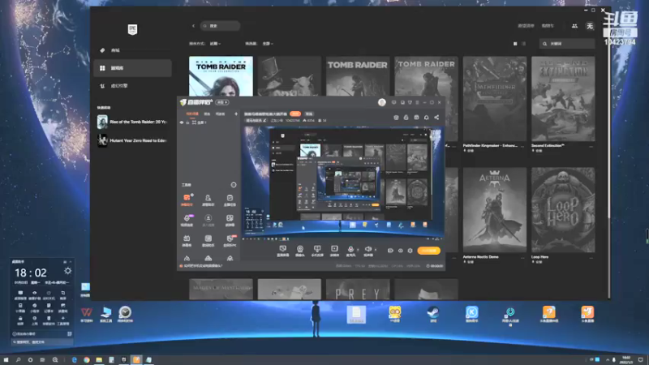Viewport: 649px width, 365px height.
Task: Click the weather sun icon in desktop widget
Action: [68, 271]
